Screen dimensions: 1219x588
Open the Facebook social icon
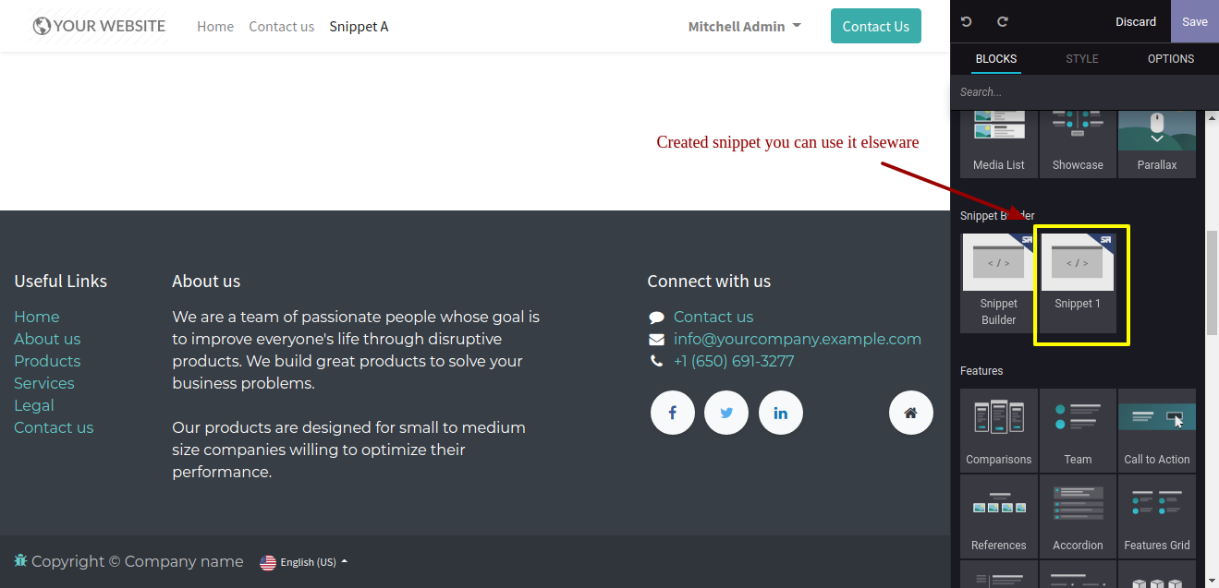click(672, 413)
